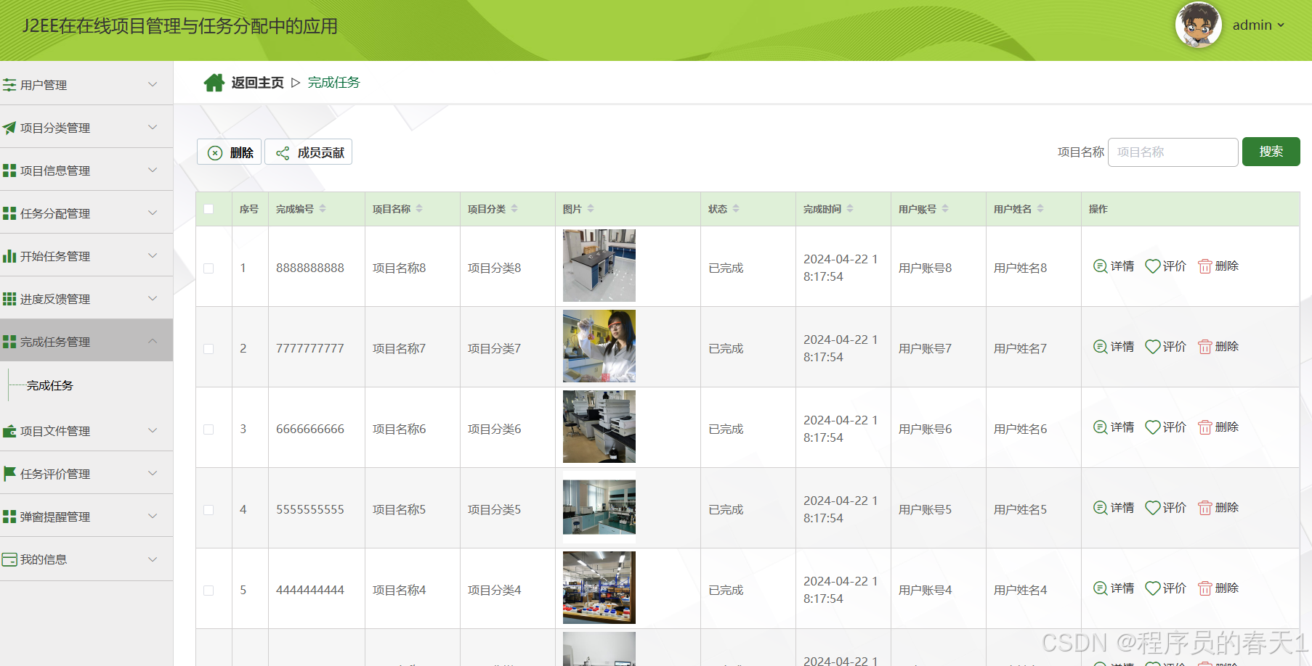Open 任务分配管理 menu item
The height and width of the screenshot is (666, 1312).
[86, 213]
